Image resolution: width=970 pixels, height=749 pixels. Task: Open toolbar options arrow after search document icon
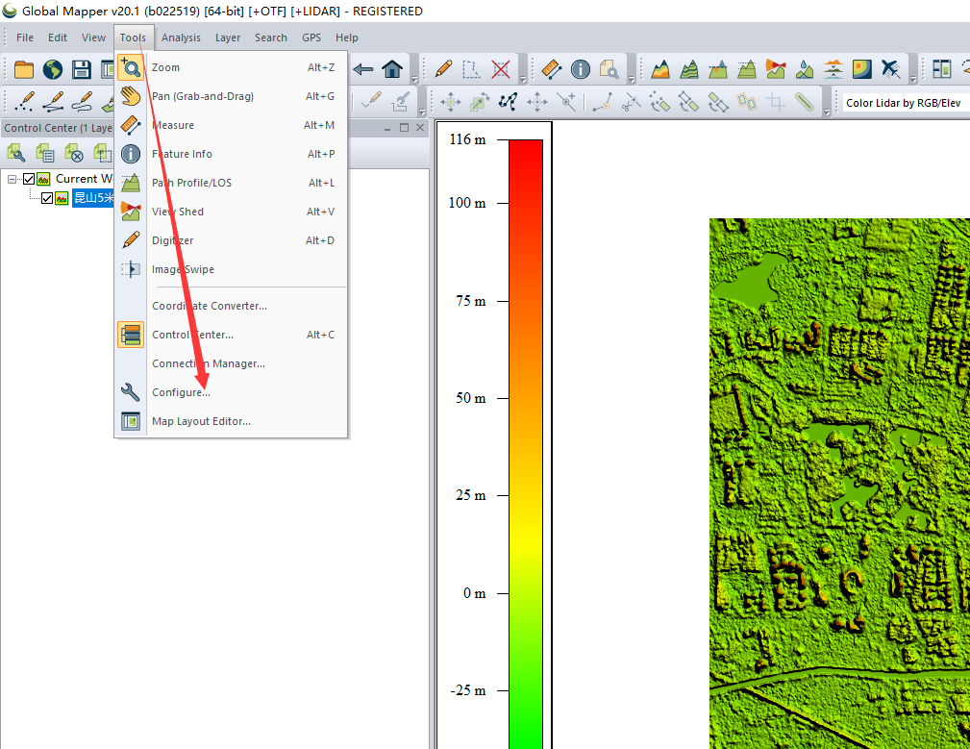pos(632,79)
